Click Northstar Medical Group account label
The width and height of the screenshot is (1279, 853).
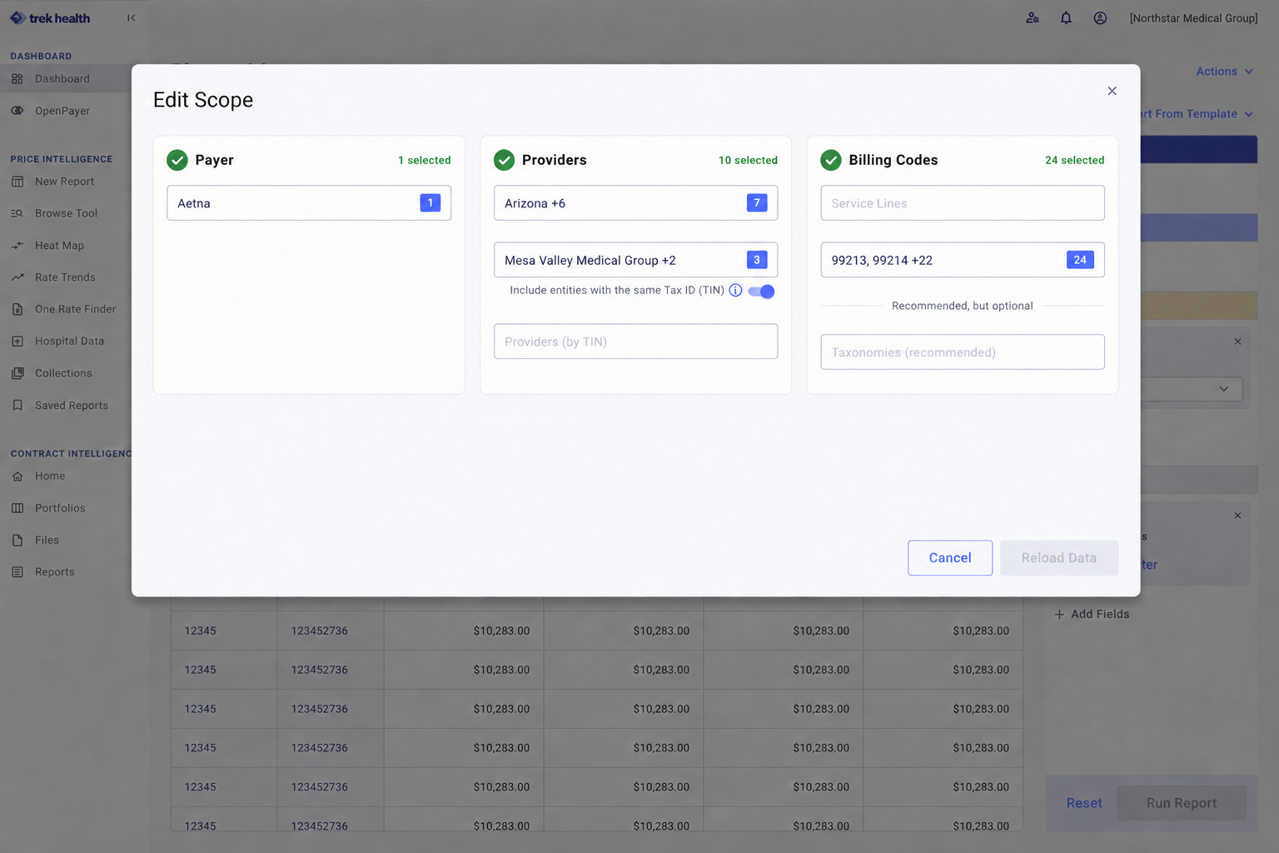(1193, 18)
